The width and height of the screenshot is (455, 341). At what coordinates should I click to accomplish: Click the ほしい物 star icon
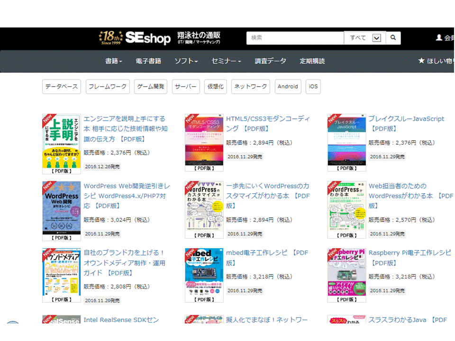click(421, 61)
